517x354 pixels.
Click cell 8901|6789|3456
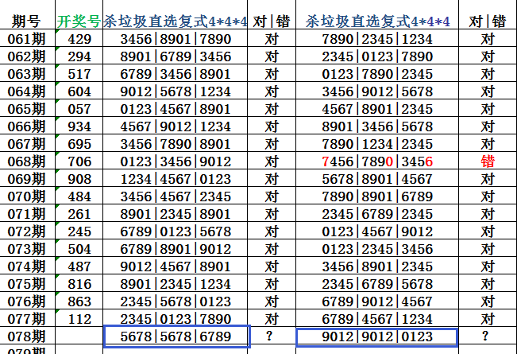(175, 56)
